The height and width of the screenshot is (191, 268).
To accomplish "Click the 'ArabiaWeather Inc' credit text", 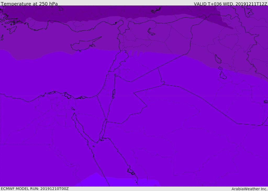I will (249, 189).
